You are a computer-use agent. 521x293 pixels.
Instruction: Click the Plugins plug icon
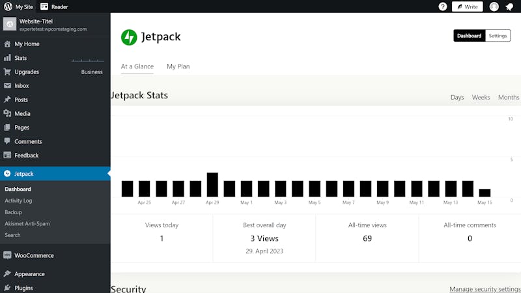coord(7,288)
